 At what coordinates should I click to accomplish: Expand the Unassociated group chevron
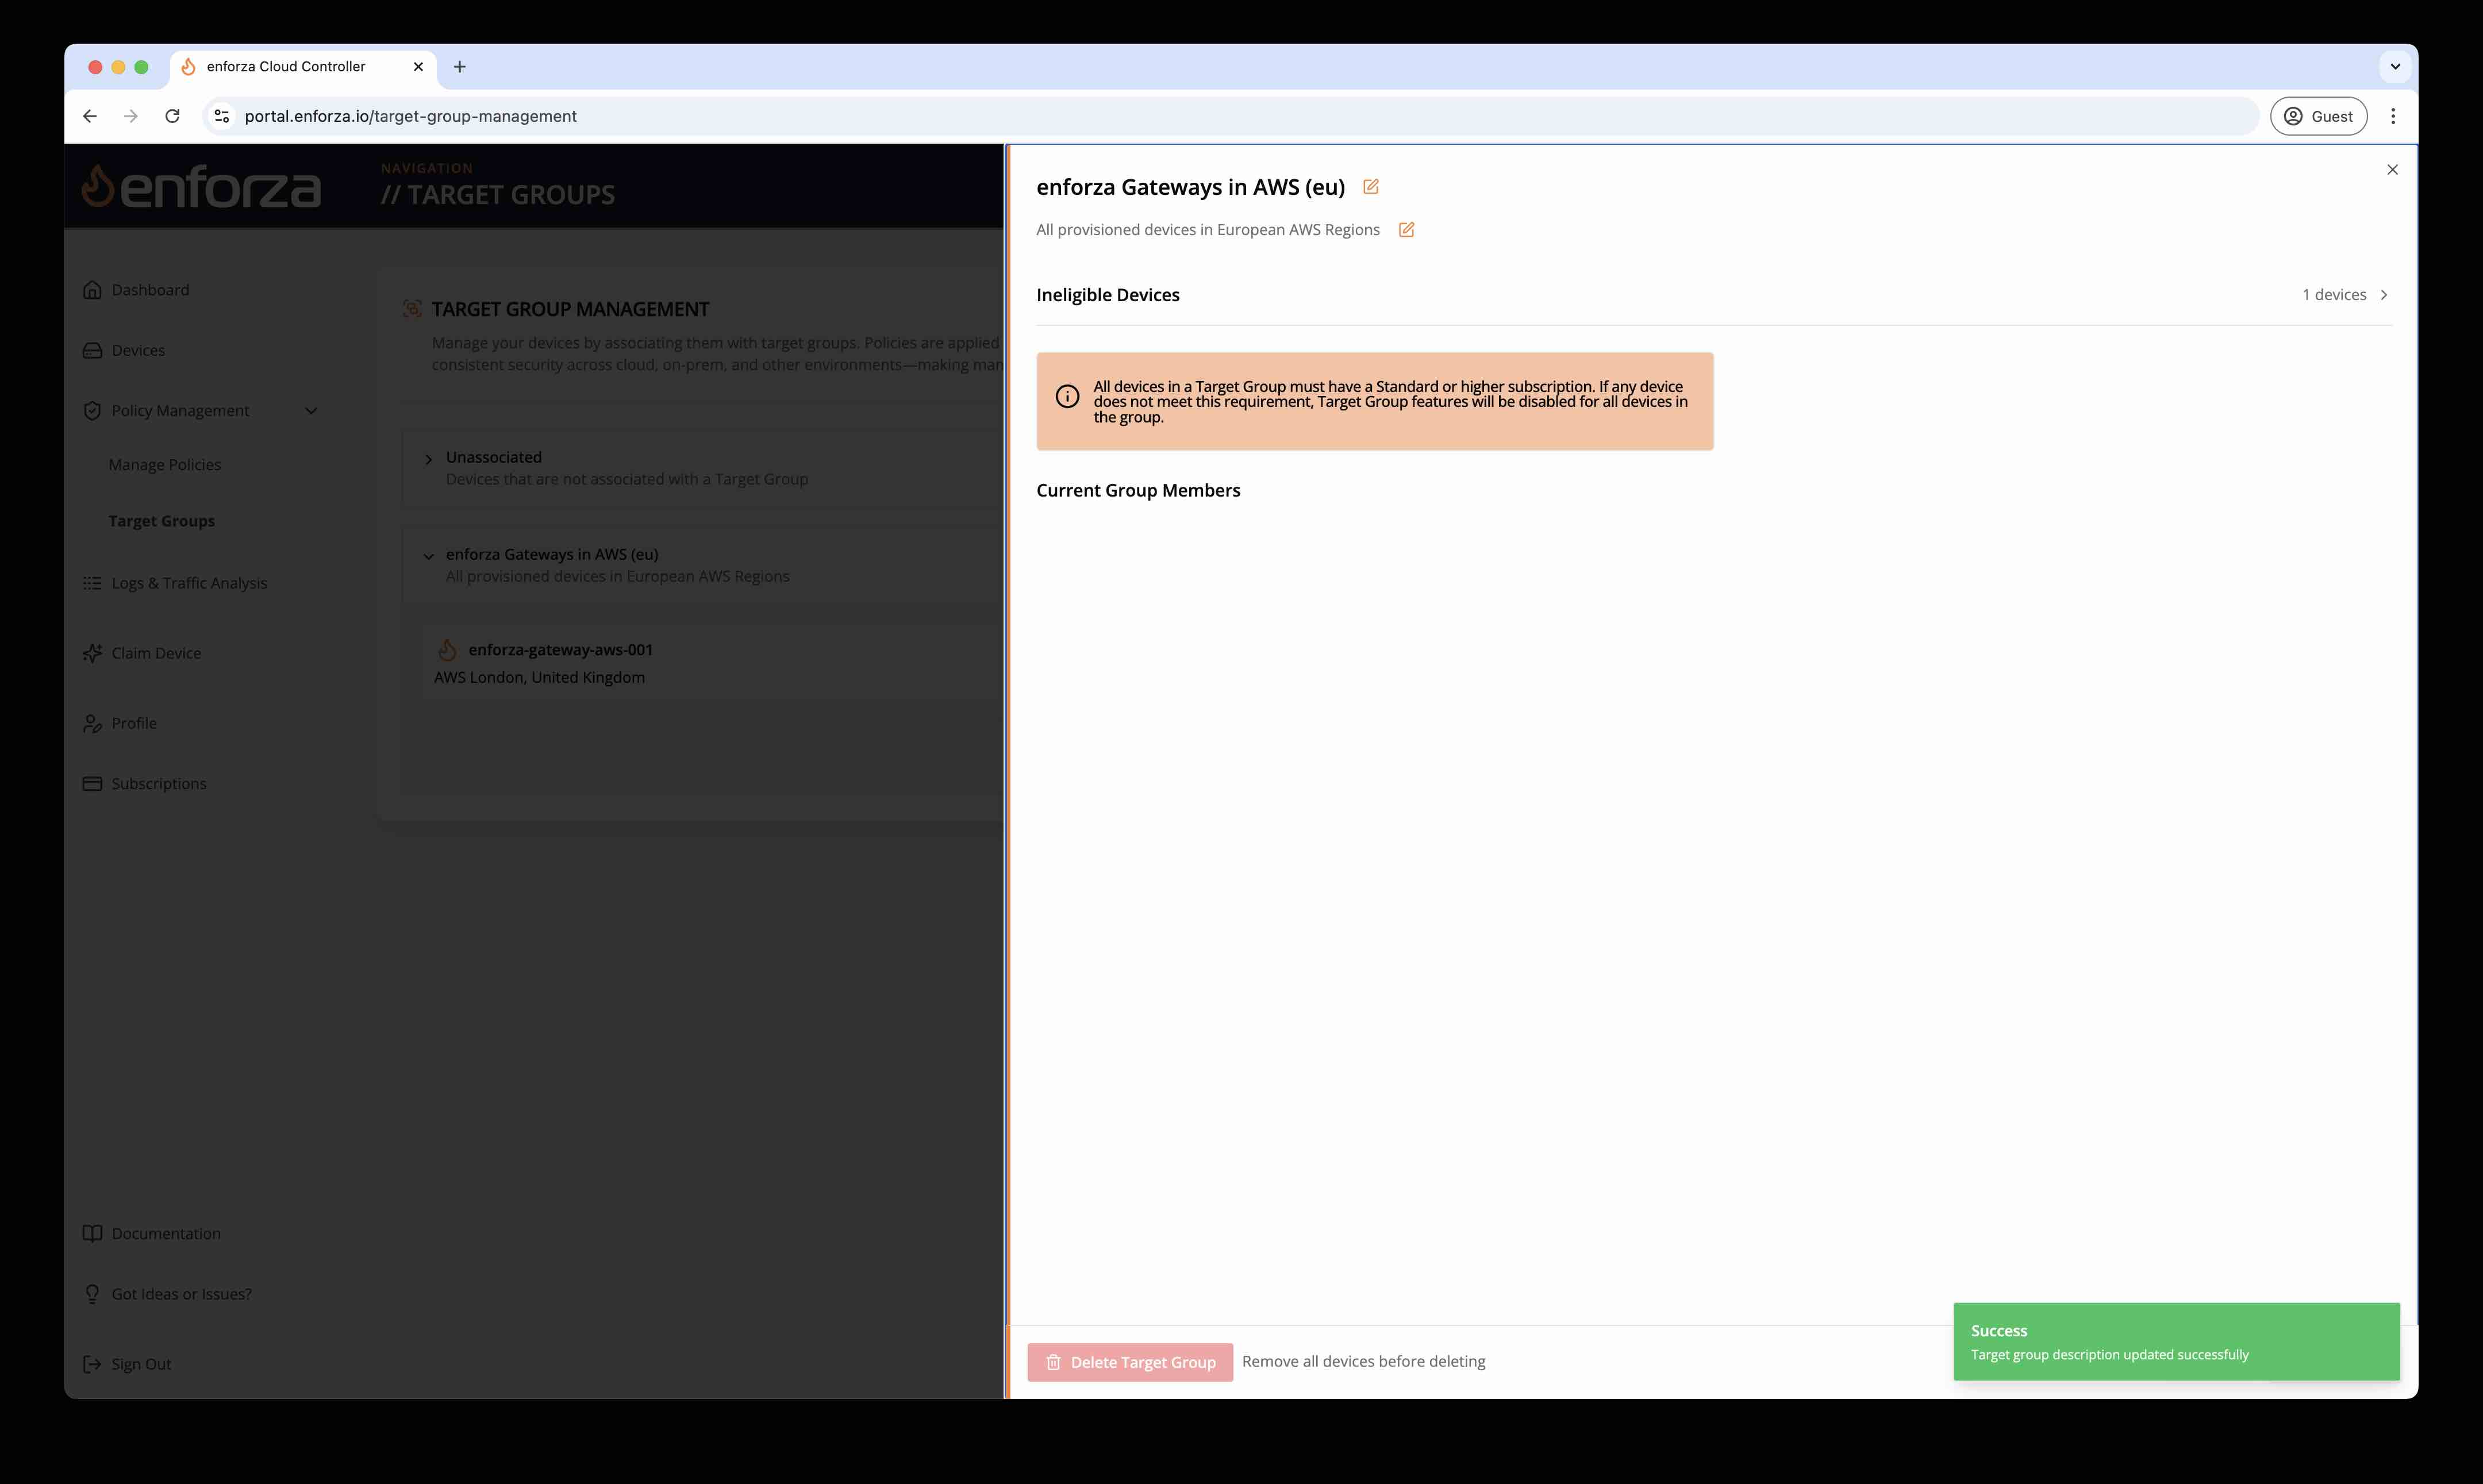click(x=429, y=460)
